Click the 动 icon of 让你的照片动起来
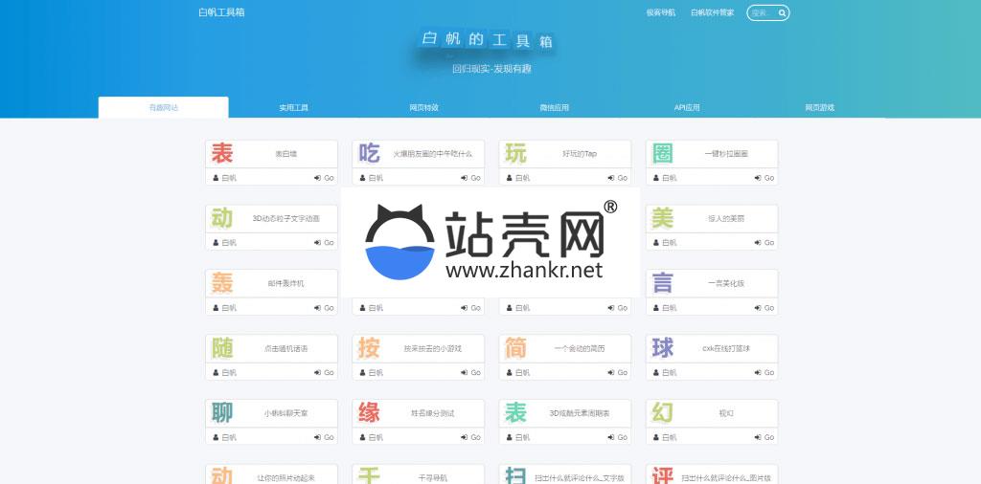The width and height of the screenshot is (981, 484). click(222, 476)
